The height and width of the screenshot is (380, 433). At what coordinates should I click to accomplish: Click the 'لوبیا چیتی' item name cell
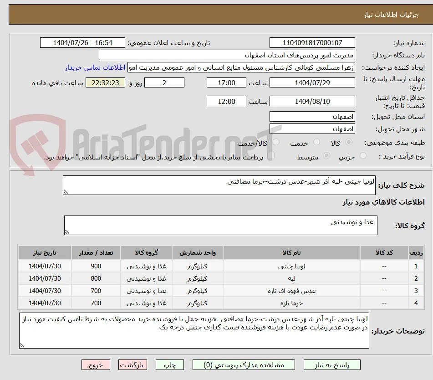[291, 266]
